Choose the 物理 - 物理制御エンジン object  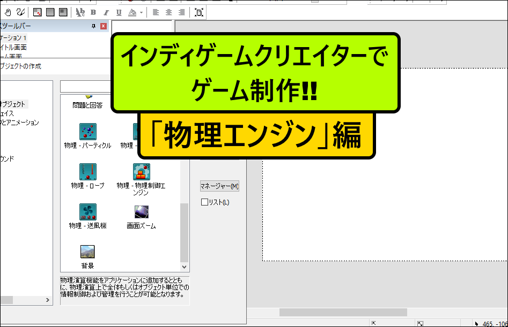coord(141,171)
